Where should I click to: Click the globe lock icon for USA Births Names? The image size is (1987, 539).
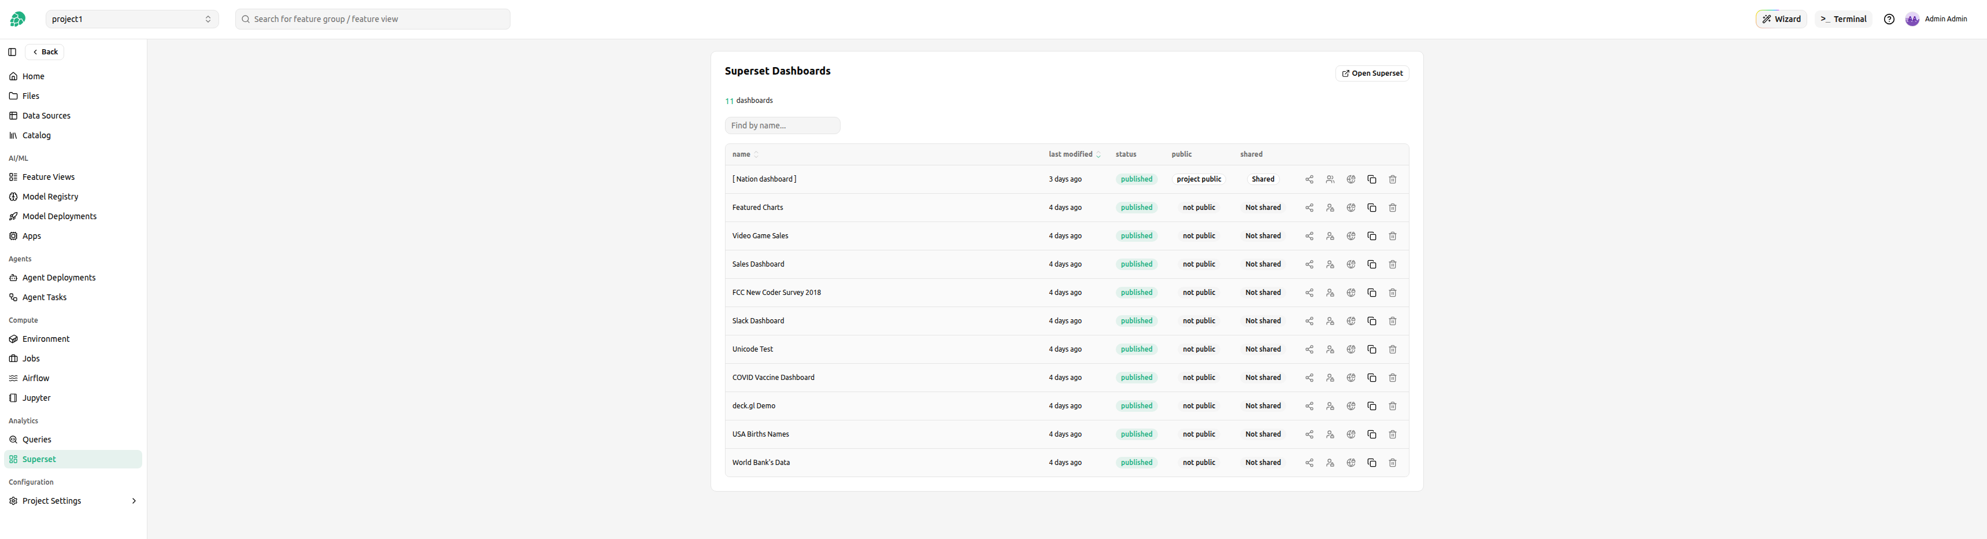[x=1350, y=435]
